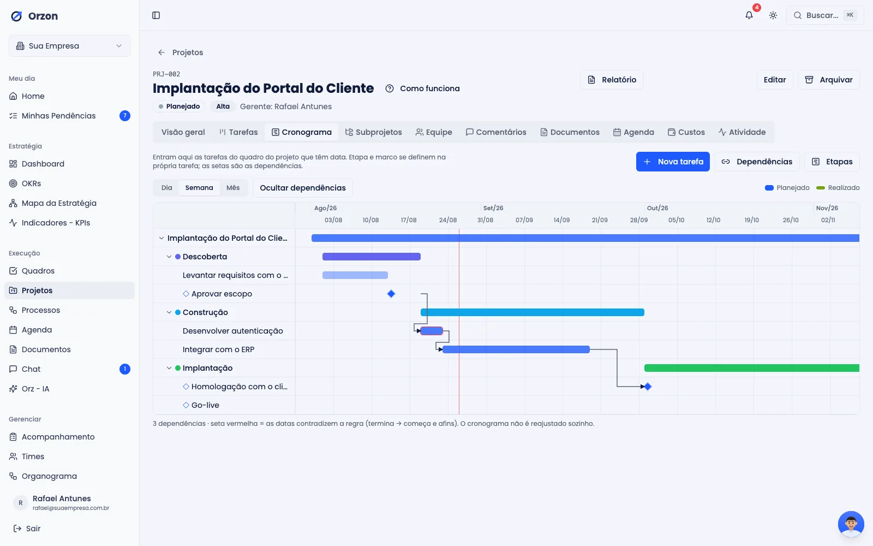Click the Buscar search field
This screenshot has width=873, height=546.
825,15
